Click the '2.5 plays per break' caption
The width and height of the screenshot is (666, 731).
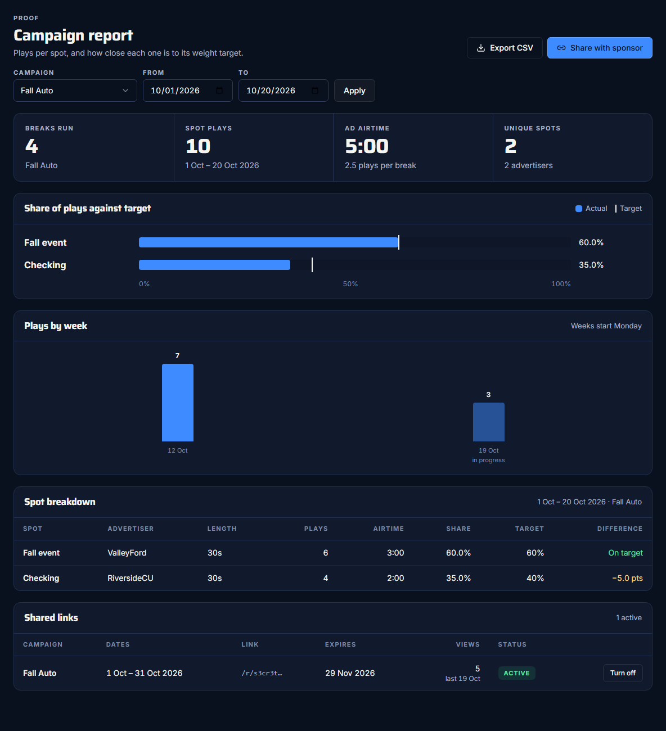pyautogui.click(x=381, y=165)
